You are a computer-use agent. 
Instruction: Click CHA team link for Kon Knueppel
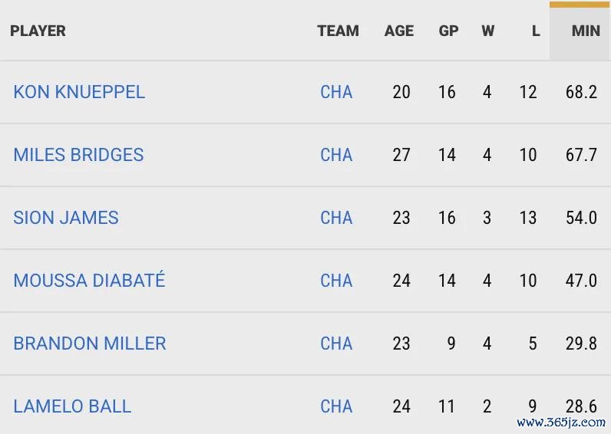coord(336,92)
